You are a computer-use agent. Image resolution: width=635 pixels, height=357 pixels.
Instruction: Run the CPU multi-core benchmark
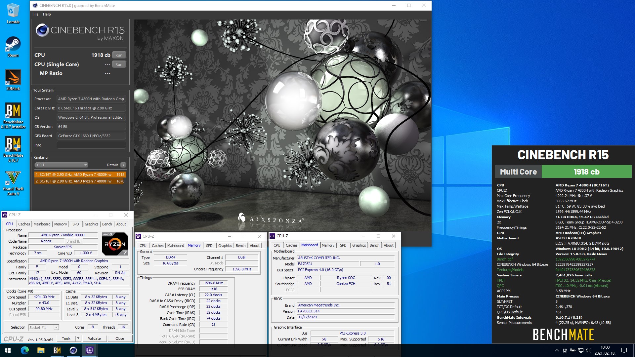point(119,55)
